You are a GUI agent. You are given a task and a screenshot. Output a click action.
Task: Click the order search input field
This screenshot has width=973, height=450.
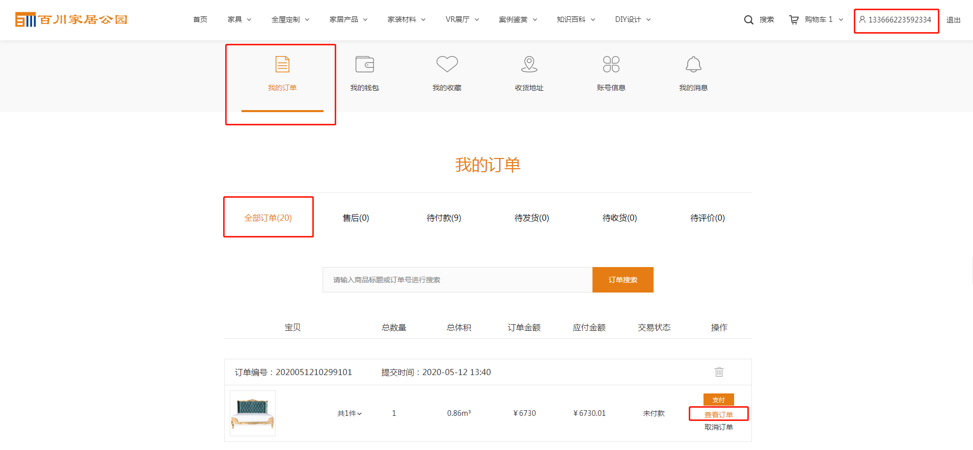pyautogui.click(x=457, y=280)
